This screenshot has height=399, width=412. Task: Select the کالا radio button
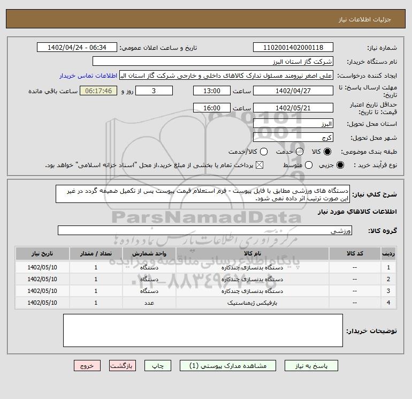[327, 152]
